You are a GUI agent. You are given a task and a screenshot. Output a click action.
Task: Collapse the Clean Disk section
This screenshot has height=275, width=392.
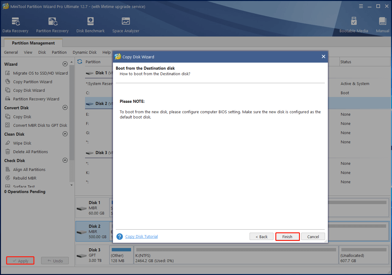point(65,134)
